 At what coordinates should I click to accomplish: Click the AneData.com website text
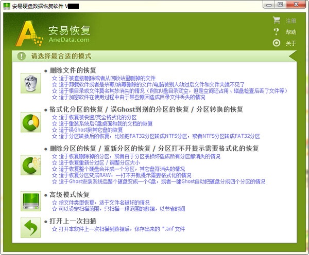(69, 40)
